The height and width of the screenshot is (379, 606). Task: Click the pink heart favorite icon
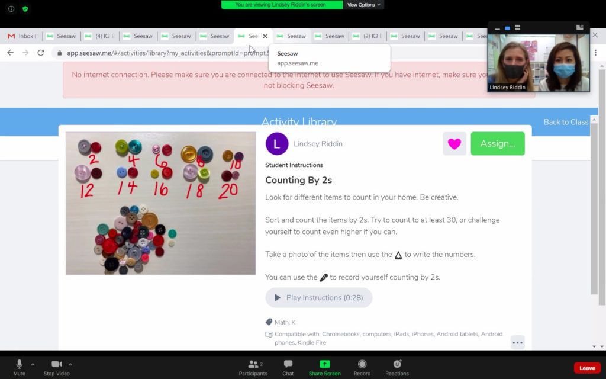pyautogui.click(x=454, y=144)
